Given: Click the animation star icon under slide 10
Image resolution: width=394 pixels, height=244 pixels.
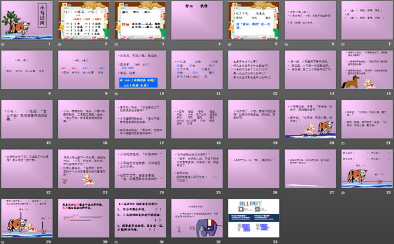Looking at the screenshot, I should tap(116, 94).
